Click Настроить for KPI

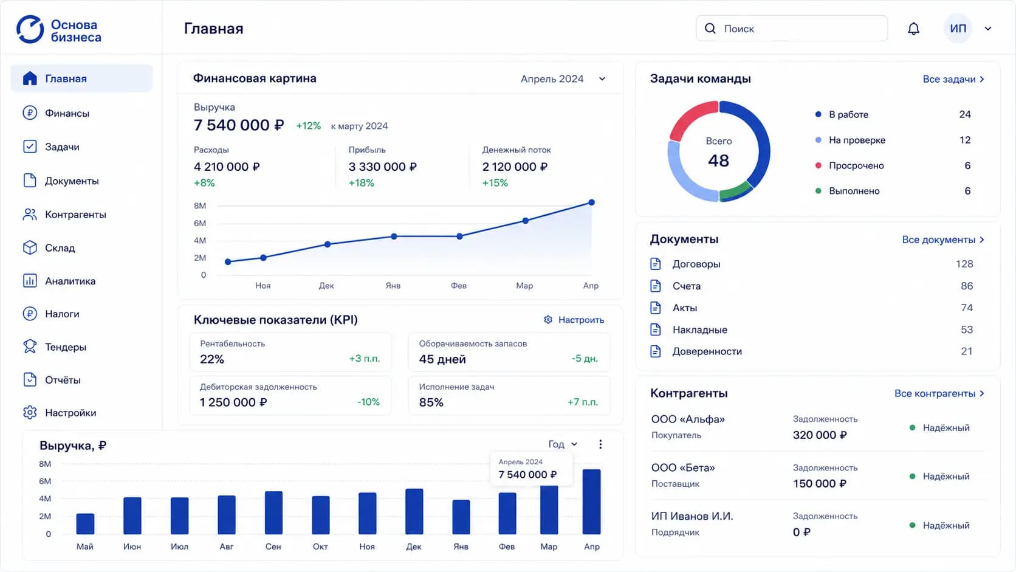coord(574,320)
